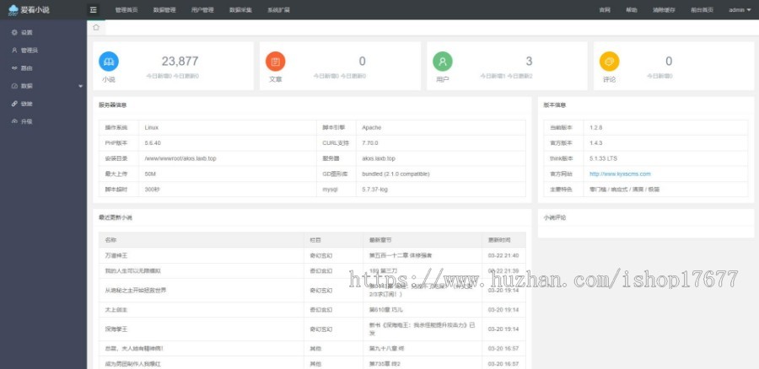Image resolution: width=759 pixels, height=369 pixels.
Task: Click the 小说评论 panel heading
Action: [x=555, y=217]
